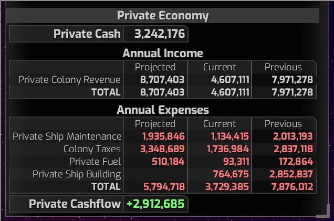This screenshot has height=221, width=334.
Task: Click the Private Cashflow label
Action: pyautogui.click(x=75, y=204)
